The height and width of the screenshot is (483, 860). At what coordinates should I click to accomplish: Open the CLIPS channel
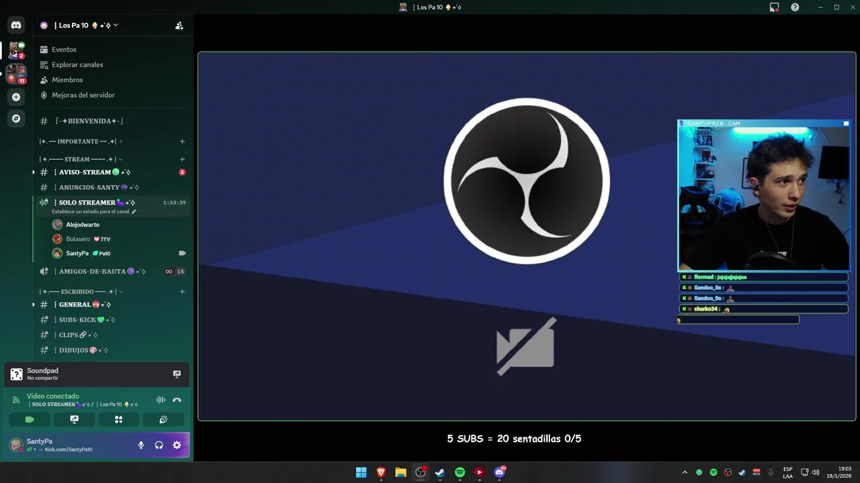point(78,335)
